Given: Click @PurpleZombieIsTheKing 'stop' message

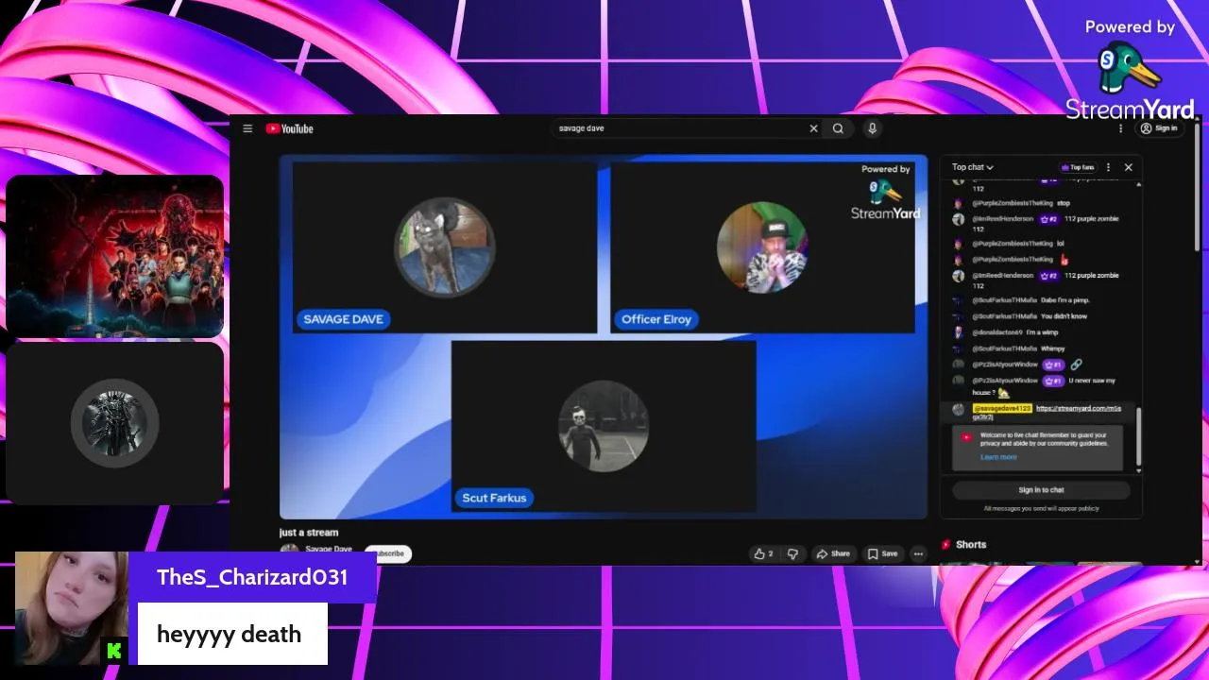Looking at the screenshot, I should point(1063,203).
